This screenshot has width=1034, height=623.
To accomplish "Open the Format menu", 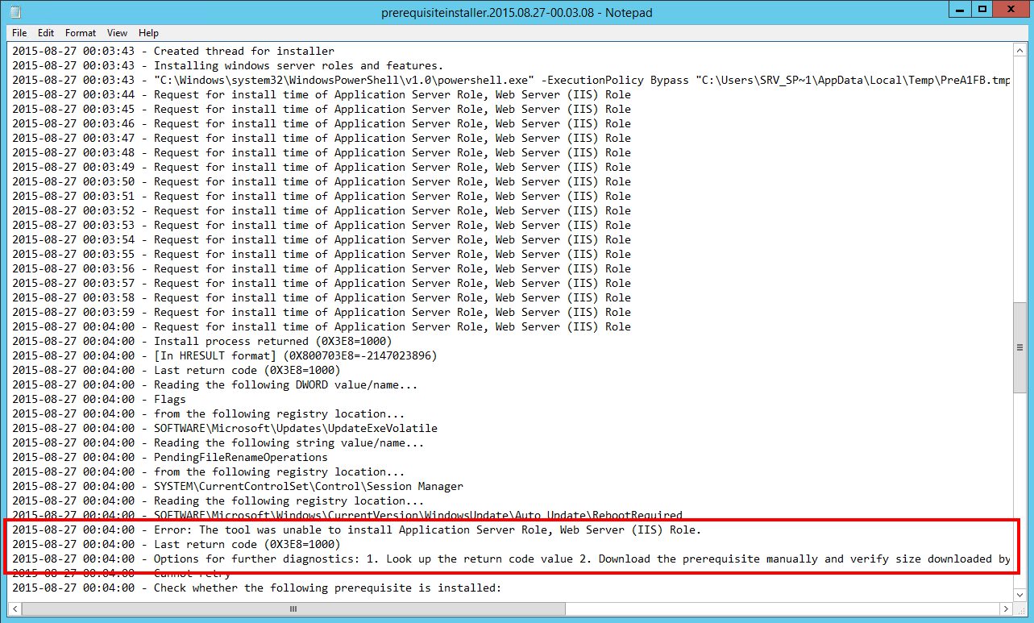I will click(81, 33).
